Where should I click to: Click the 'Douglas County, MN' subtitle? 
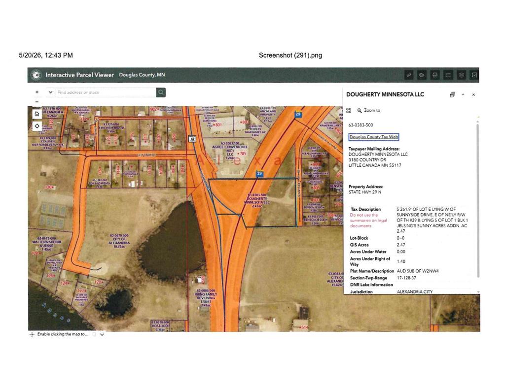point(142,75)
